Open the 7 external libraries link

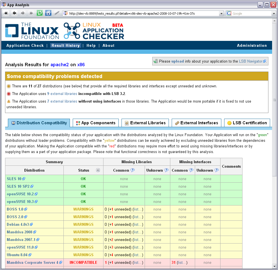(x=62, y=101)
